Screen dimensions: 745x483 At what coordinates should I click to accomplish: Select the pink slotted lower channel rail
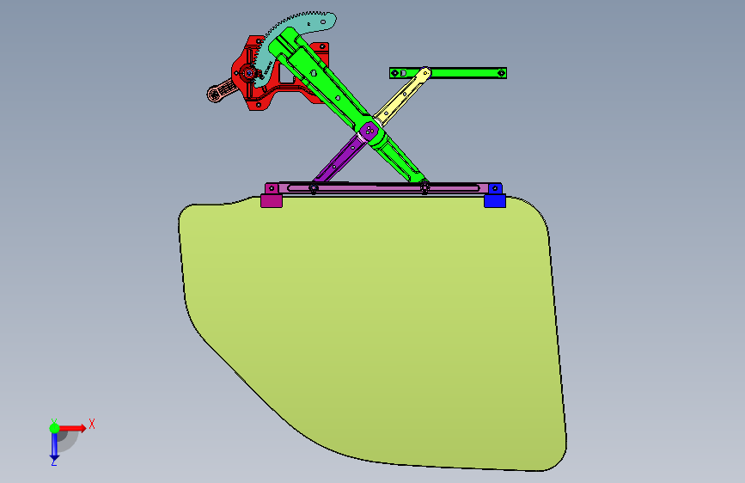(x=383, y=188)
